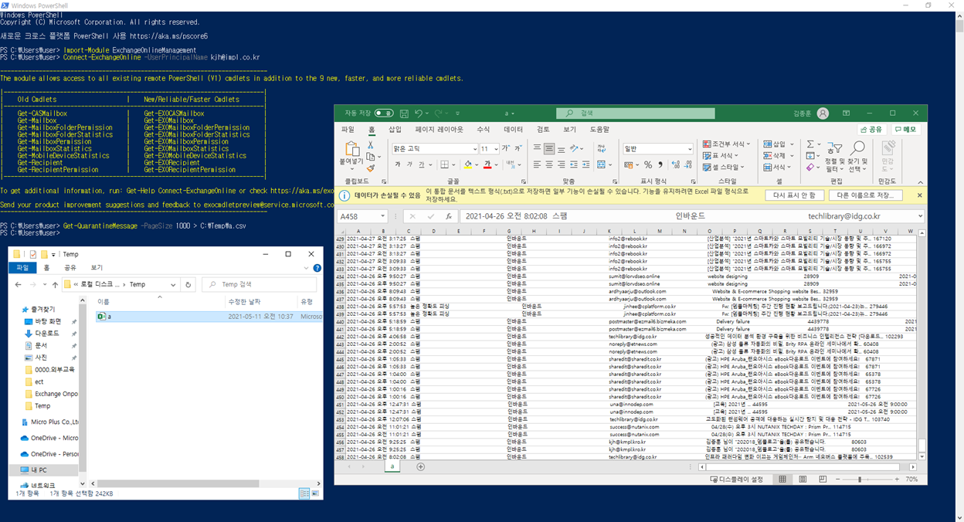The image size is (964, 522).
Task: Undo the last action in Excel
Action: (419, 114)
